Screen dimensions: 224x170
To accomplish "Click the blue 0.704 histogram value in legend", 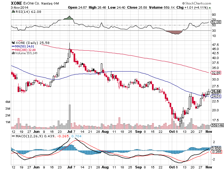I will pos(76,136).
